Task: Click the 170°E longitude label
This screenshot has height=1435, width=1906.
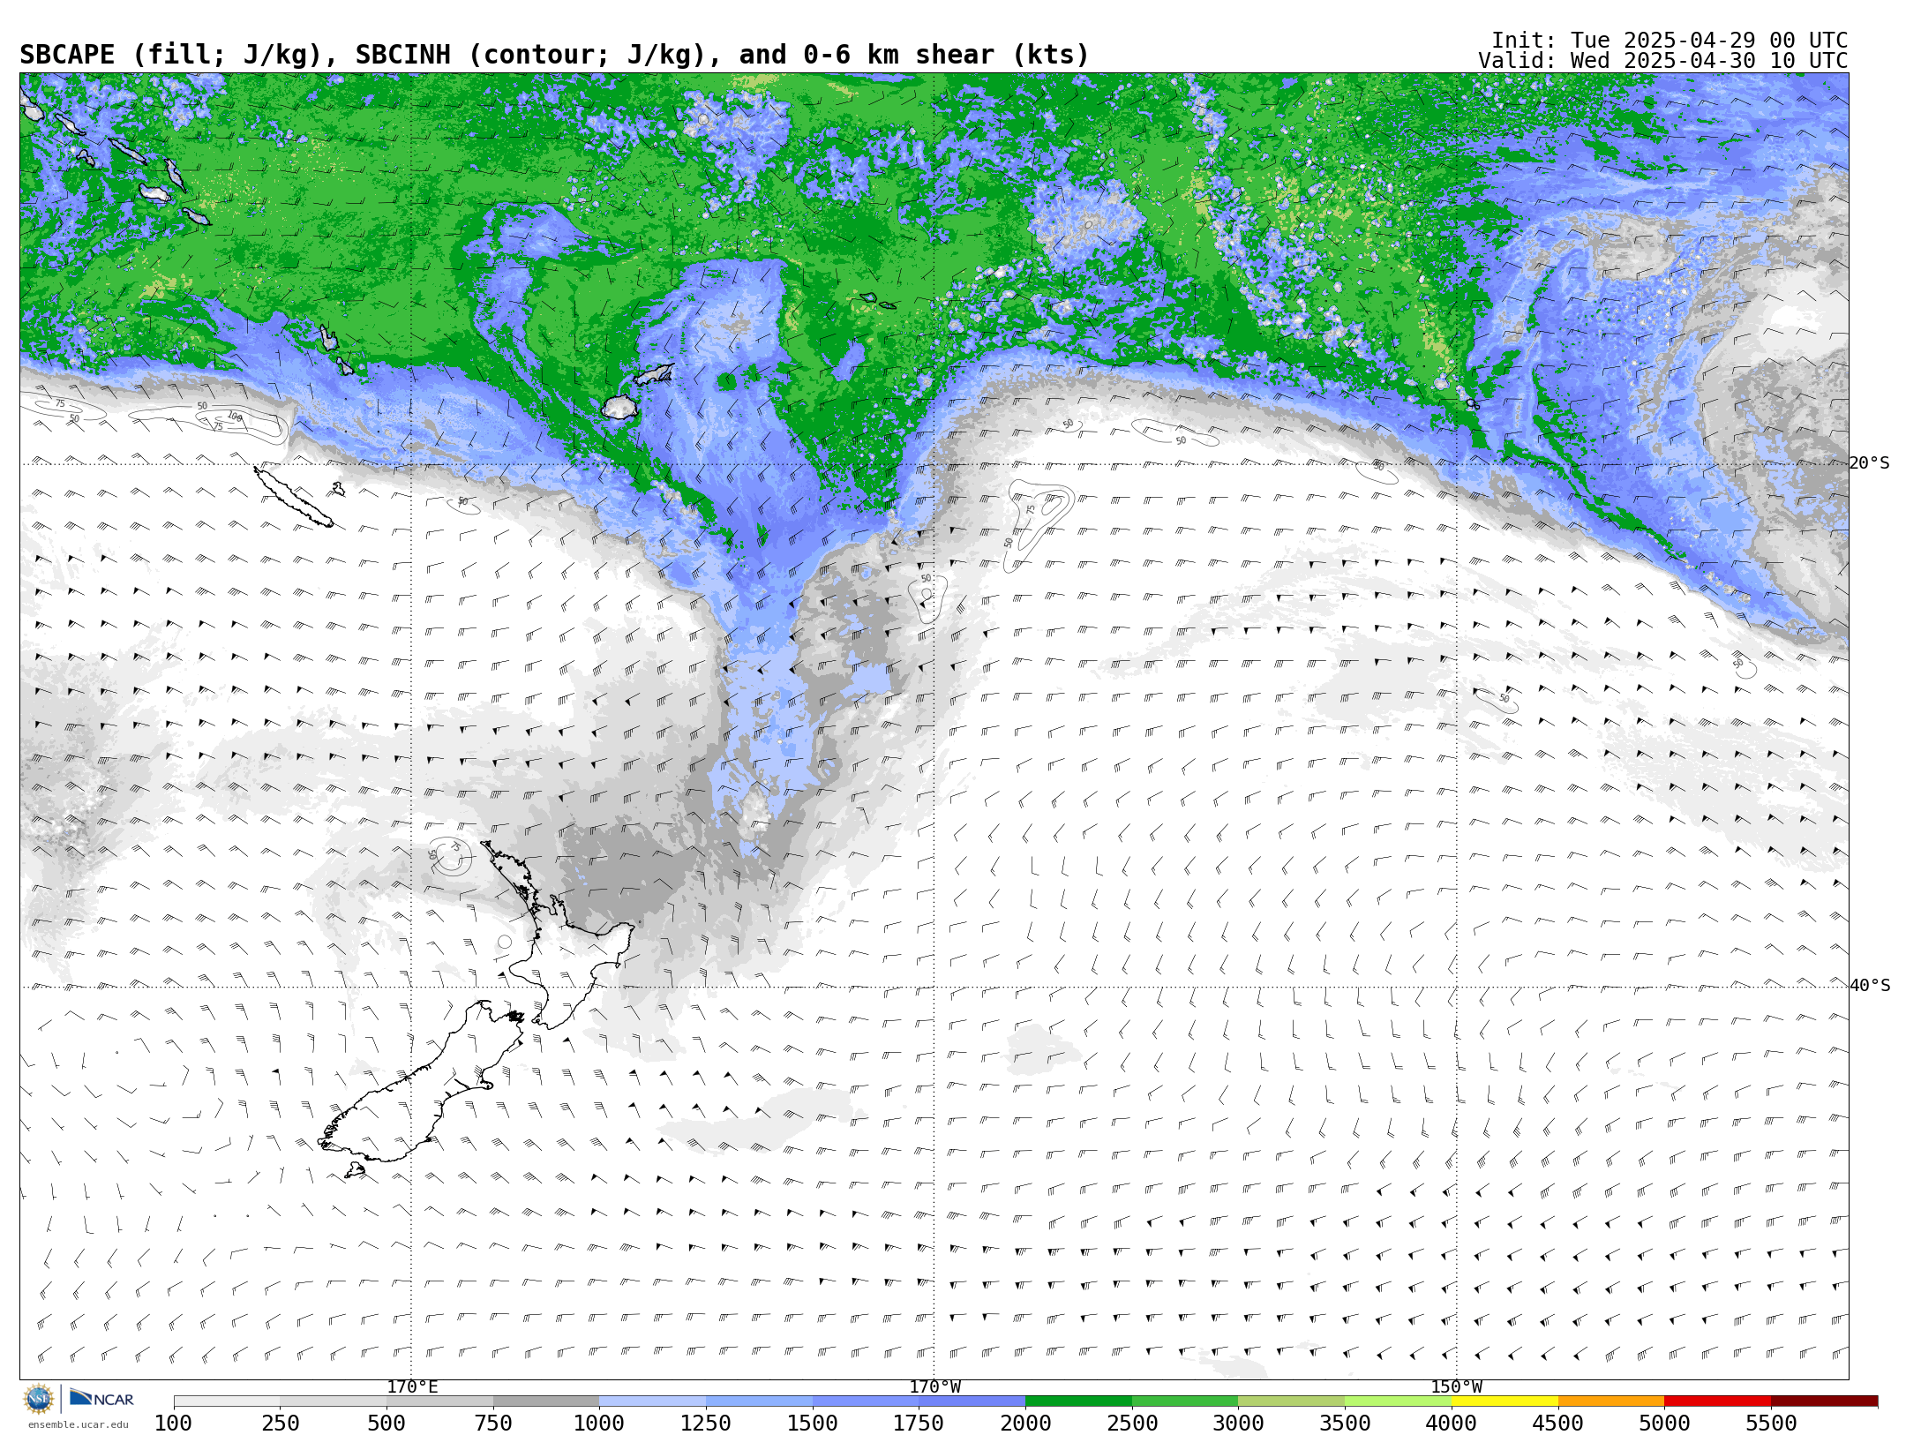Action: (412, 1387)
